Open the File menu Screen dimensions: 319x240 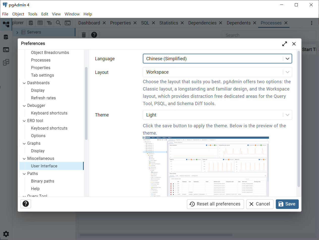[x=5, y=14]
